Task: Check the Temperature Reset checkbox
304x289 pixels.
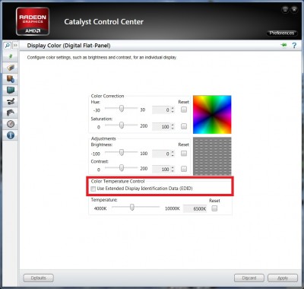Action: (x=214, y=208)
